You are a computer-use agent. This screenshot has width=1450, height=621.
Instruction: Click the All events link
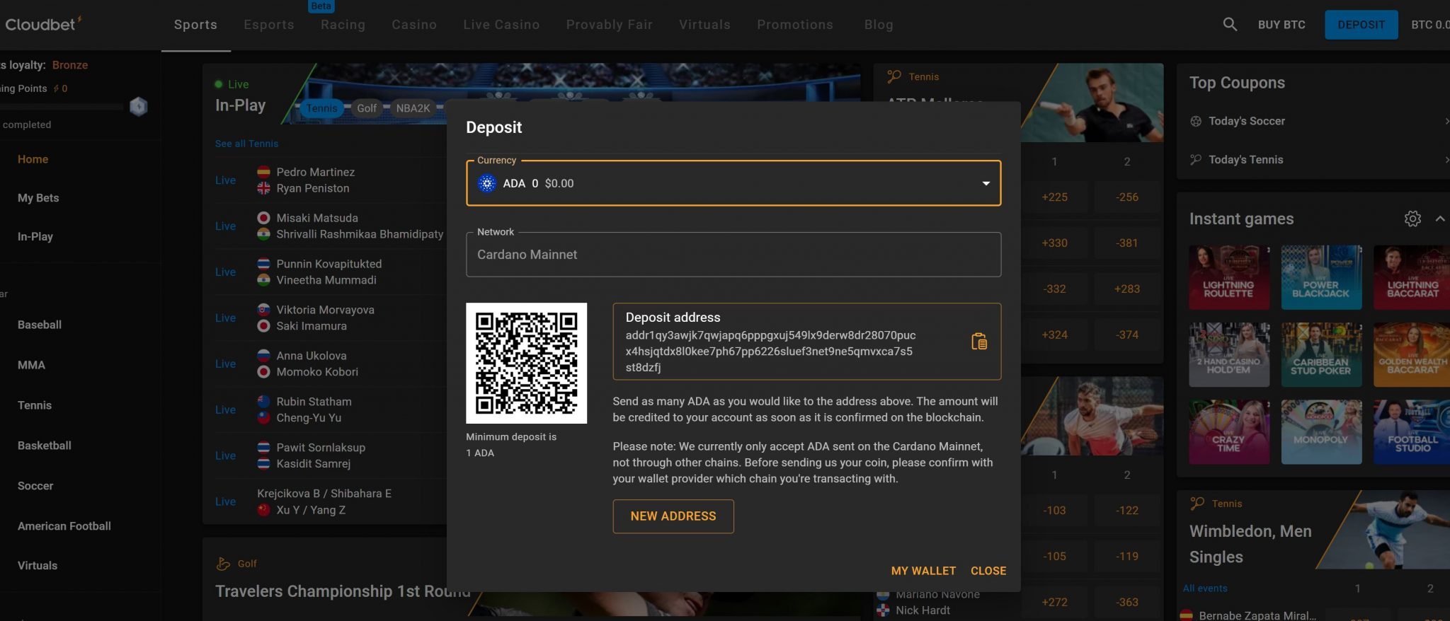pos(1204,588)
